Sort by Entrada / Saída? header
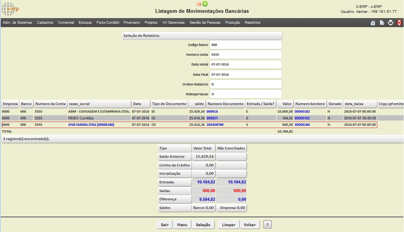 click(260, 104)
